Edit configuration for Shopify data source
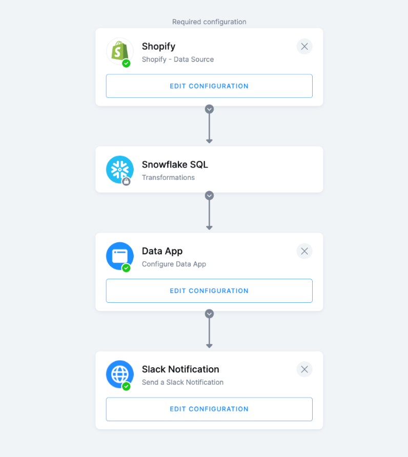This screenshot has width=408, height=457. coord(209,86)
